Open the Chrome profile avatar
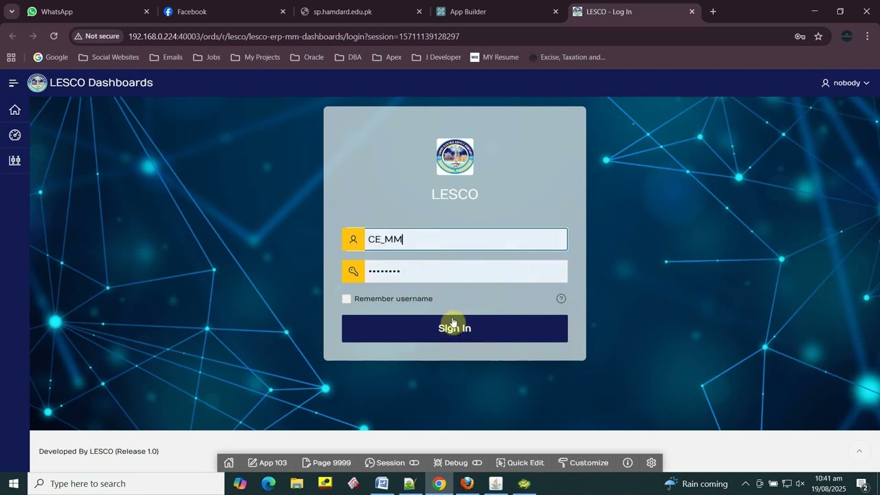The image size is (880, 495). pyautogui.click(x=846, y=36)
